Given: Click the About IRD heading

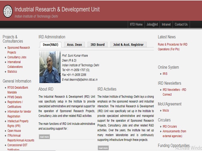Looking at the screenshot, I should [46, 89].
